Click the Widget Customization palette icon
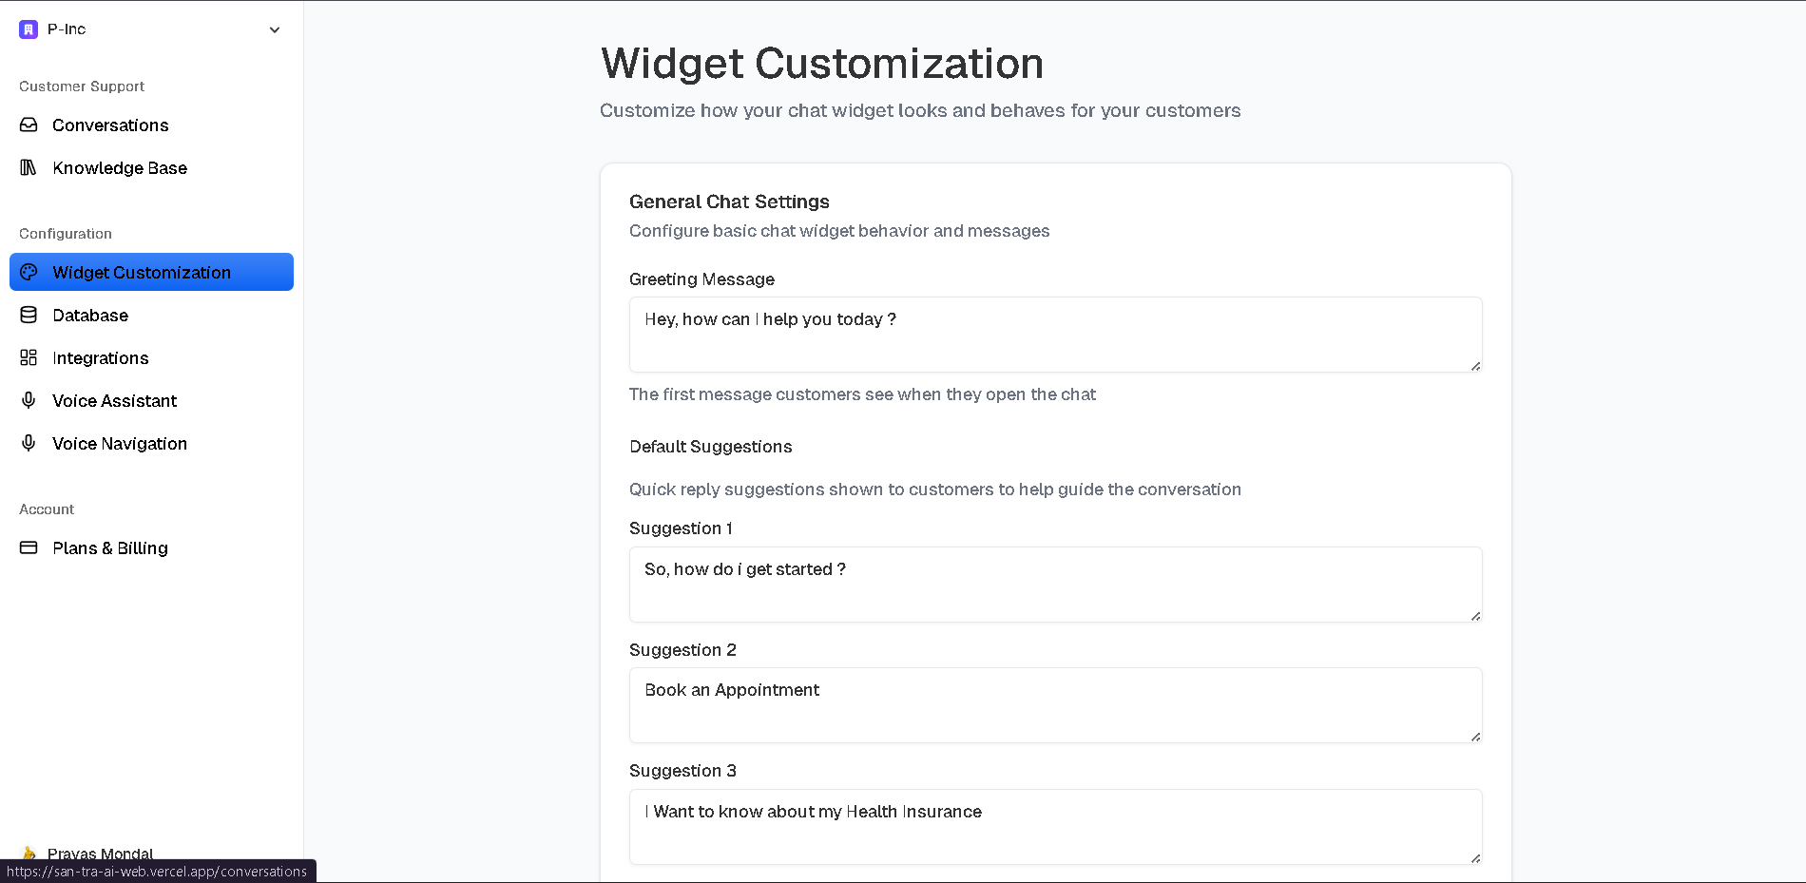Viewport: 1806px width, 883px height. [x=29, y=272]
